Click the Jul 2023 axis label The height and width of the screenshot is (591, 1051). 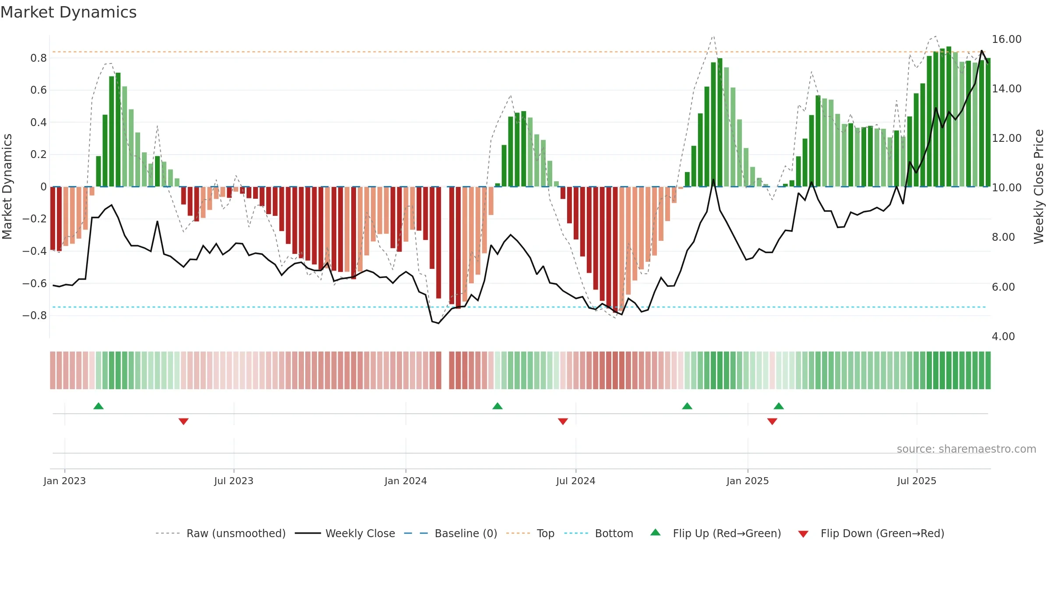tap(234, 481)
